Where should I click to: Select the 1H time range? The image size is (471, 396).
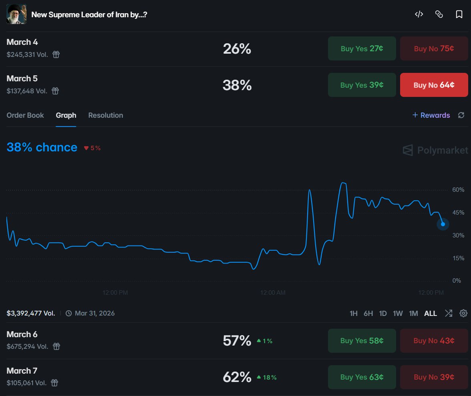353,314
